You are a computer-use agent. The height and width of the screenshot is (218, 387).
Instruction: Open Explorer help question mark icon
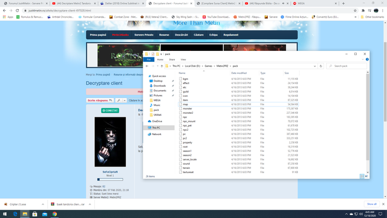tap(367, 59)
